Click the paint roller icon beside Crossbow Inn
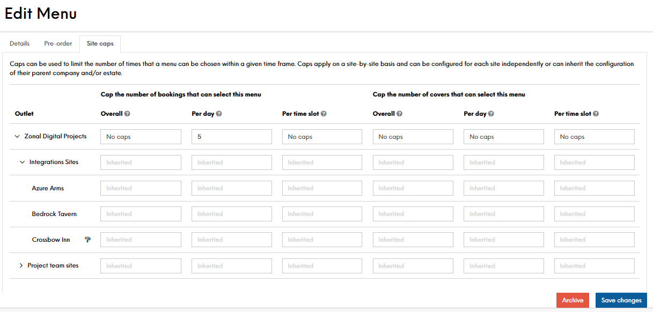653x312 pixels. [87, 240]
